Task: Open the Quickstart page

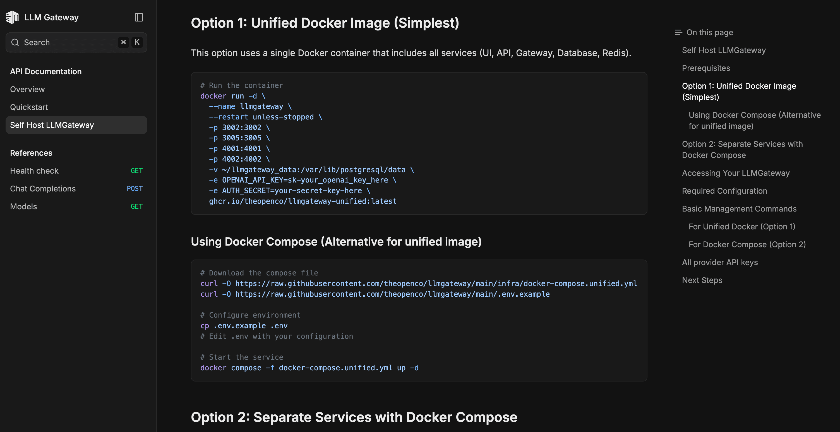Action: click(x=29, y=107)
